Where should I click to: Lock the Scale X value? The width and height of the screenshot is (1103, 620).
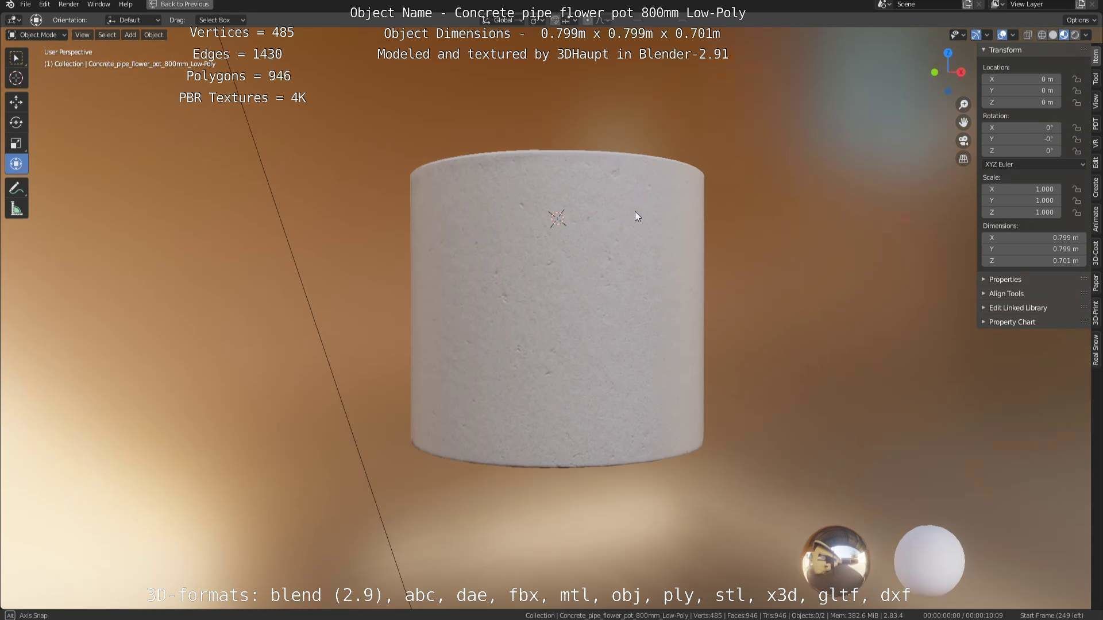[x=1077, y=189]
